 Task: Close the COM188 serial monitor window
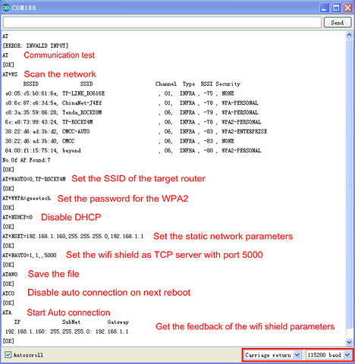point(348,8)
